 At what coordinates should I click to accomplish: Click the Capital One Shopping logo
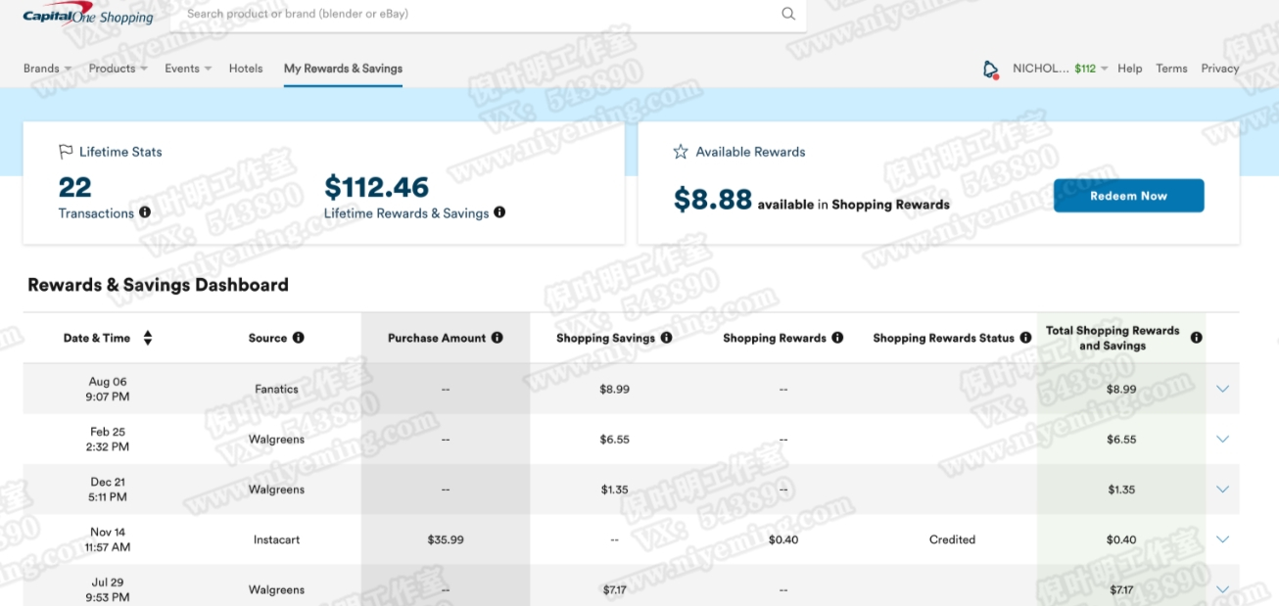(88, 15)
